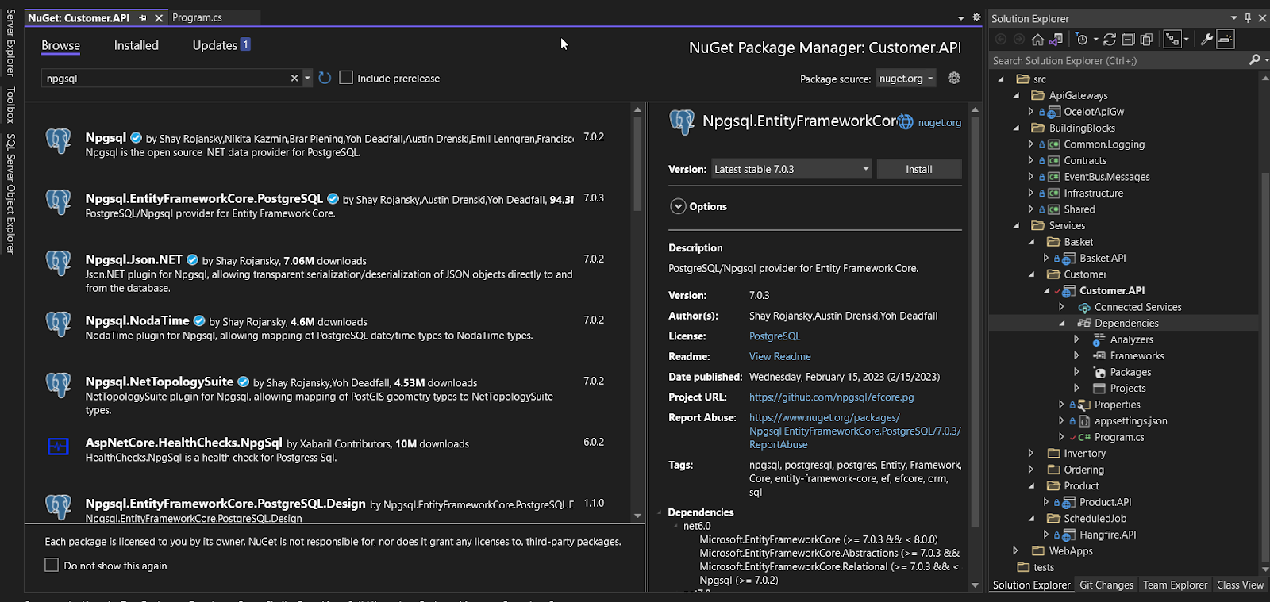This screenshot has width=1270, height=602.
Task: Click the npgsql search input field
Action: tap(165, 78)
